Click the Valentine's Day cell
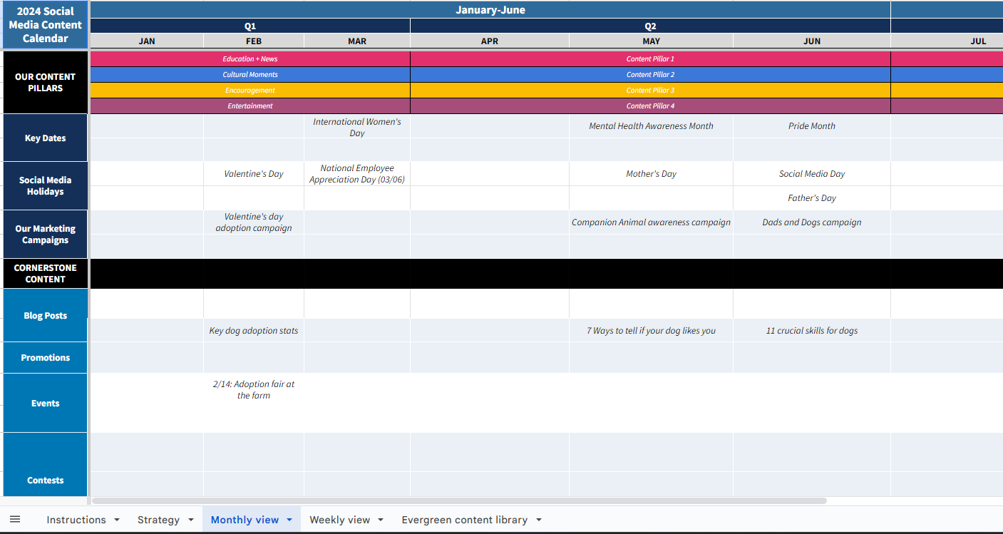This screenshot has width=1003, height=534. tap(253, 173)
